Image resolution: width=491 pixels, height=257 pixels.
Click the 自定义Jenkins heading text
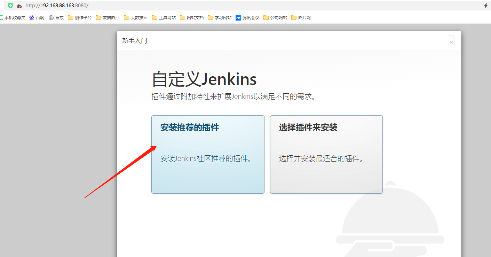204,79
